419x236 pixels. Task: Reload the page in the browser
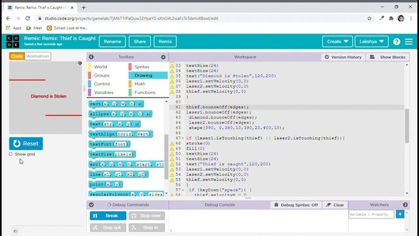click(x=27, y=18)
